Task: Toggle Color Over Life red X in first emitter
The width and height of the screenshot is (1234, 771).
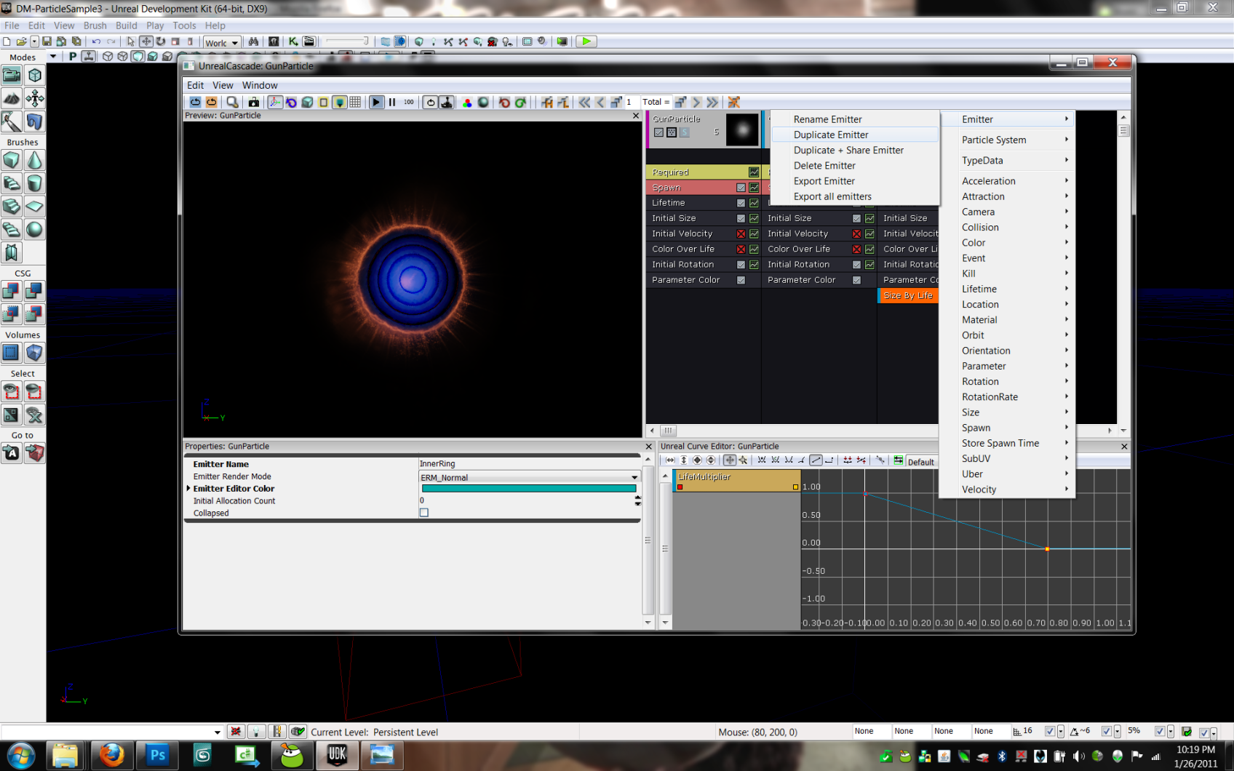Action: point(741,249)
